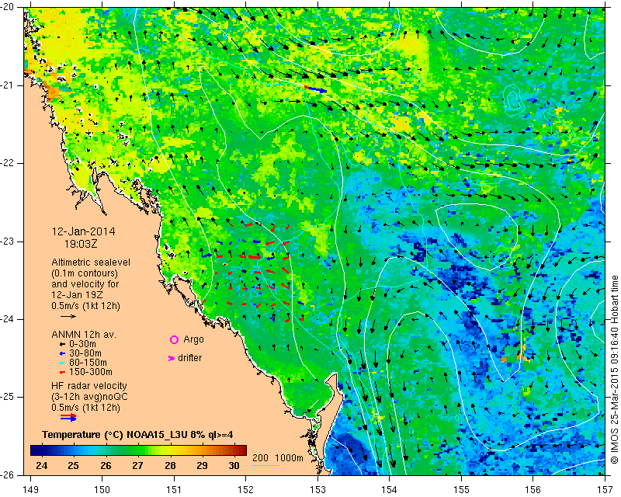This screenshot has height=497, width=621.
Task: Click the red and blue HF radar arrows
Action: click(68, 417)
